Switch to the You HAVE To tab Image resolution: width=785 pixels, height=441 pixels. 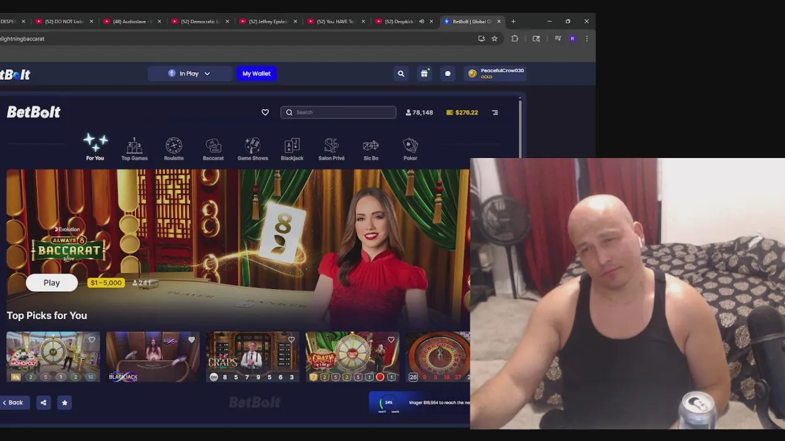coord(335,21)
